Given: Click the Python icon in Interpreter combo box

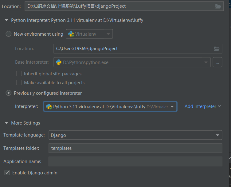Looking at the screenshot, I should tap(49, 106).
